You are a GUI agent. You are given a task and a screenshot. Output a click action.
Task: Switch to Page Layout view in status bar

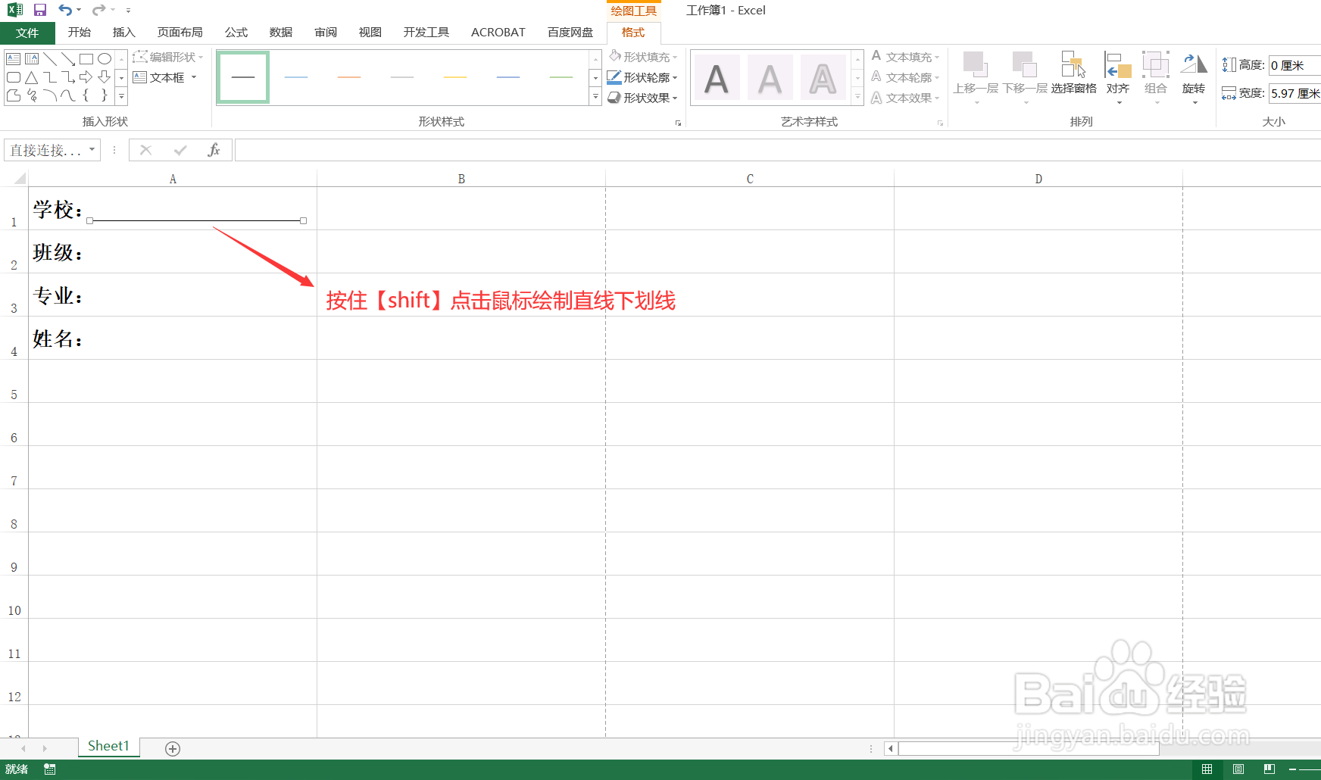[1238, 769]
